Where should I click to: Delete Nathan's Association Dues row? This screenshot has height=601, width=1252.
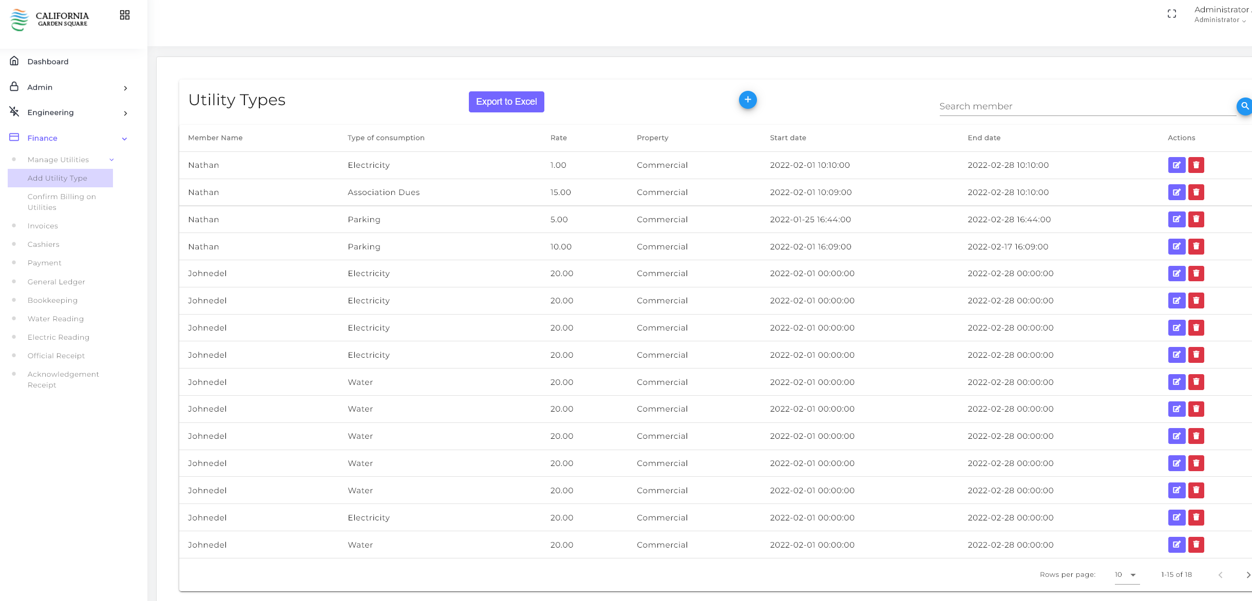(1196, 192)
